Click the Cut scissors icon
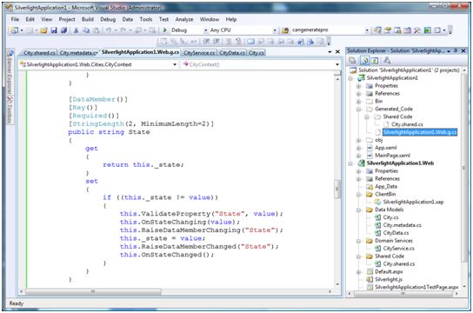Screen dimensions: 473x313 click(76, 30)
